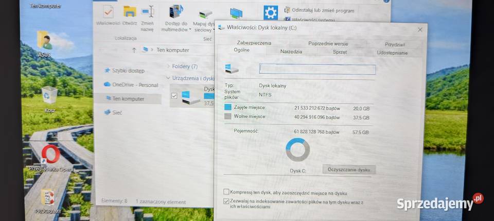Open PROGRAMY desktop folder icon
The height and width of the screenshot is (221, 494).
(47, 197)
